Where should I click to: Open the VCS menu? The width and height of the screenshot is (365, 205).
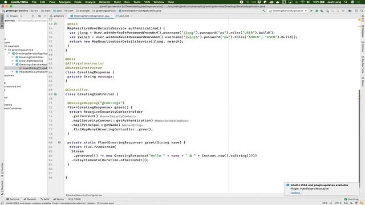click(x=147, y=2)
